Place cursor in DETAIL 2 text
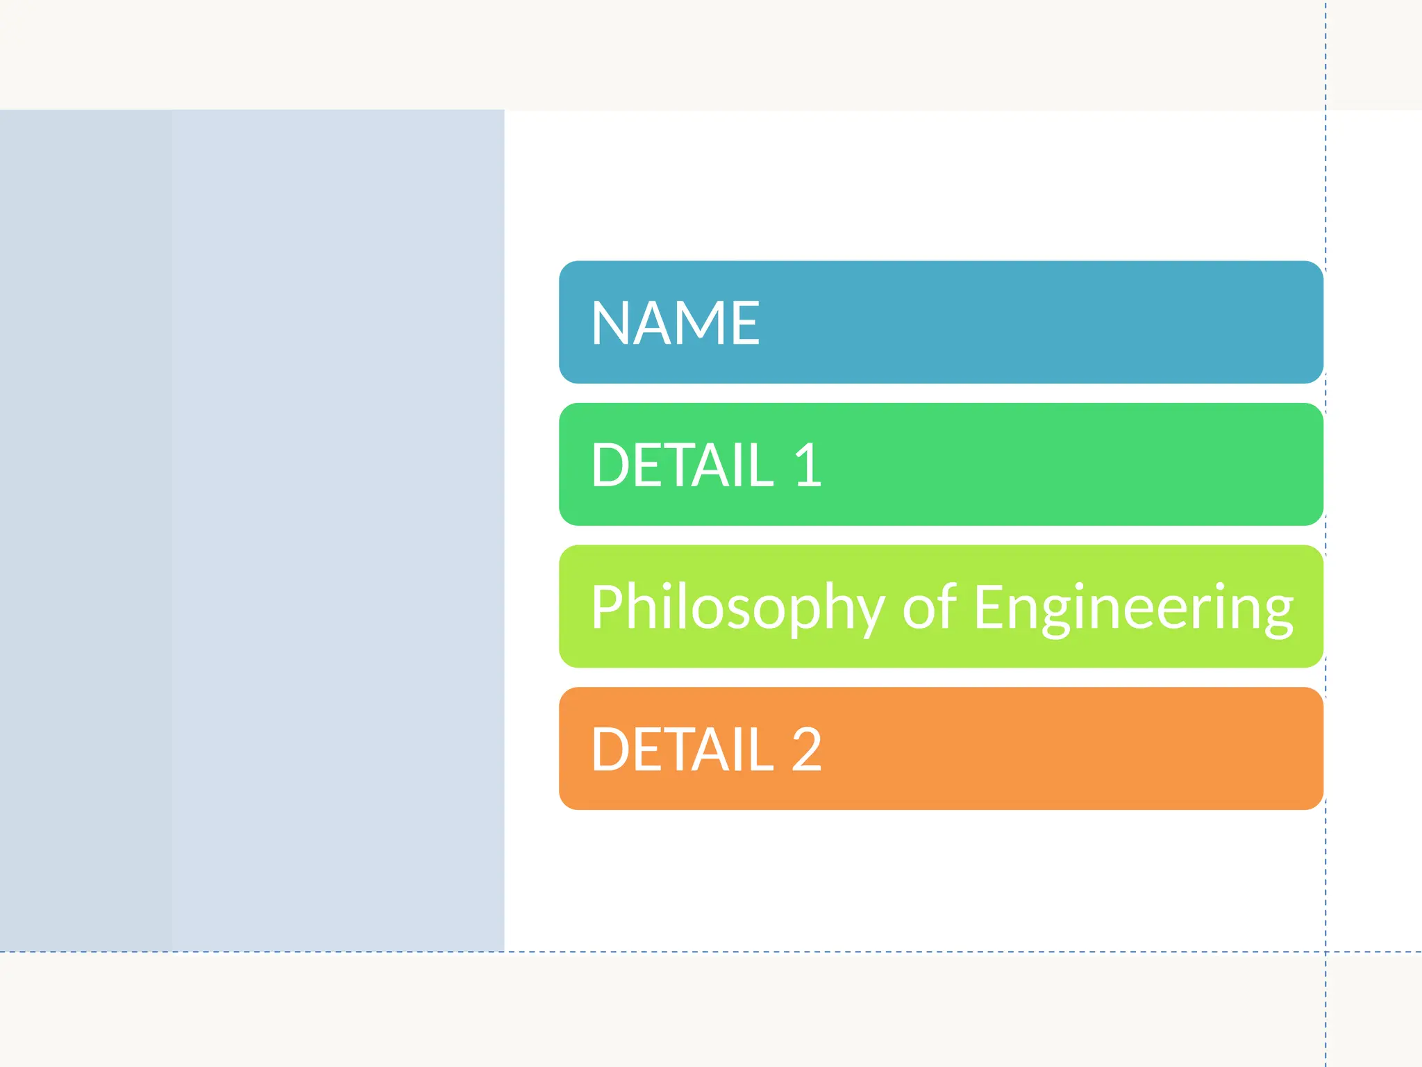The image size is (1422, 1067). (x=705, y=750)
